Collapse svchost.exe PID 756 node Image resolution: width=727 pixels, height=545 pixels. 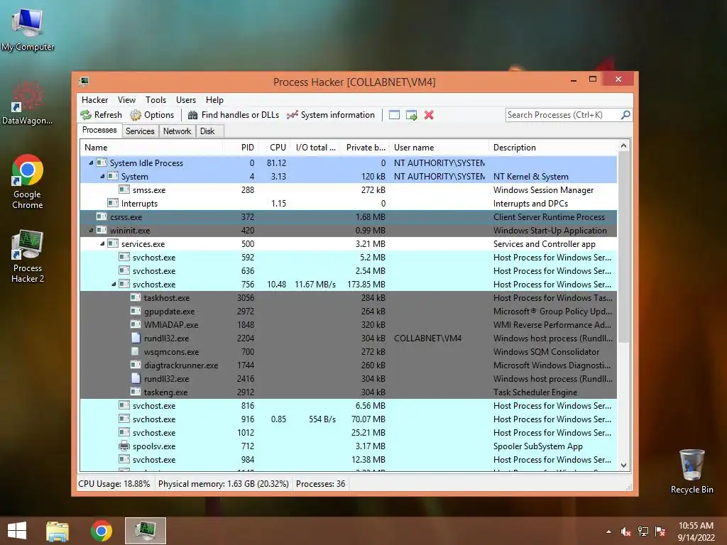(x=114, y=284)
